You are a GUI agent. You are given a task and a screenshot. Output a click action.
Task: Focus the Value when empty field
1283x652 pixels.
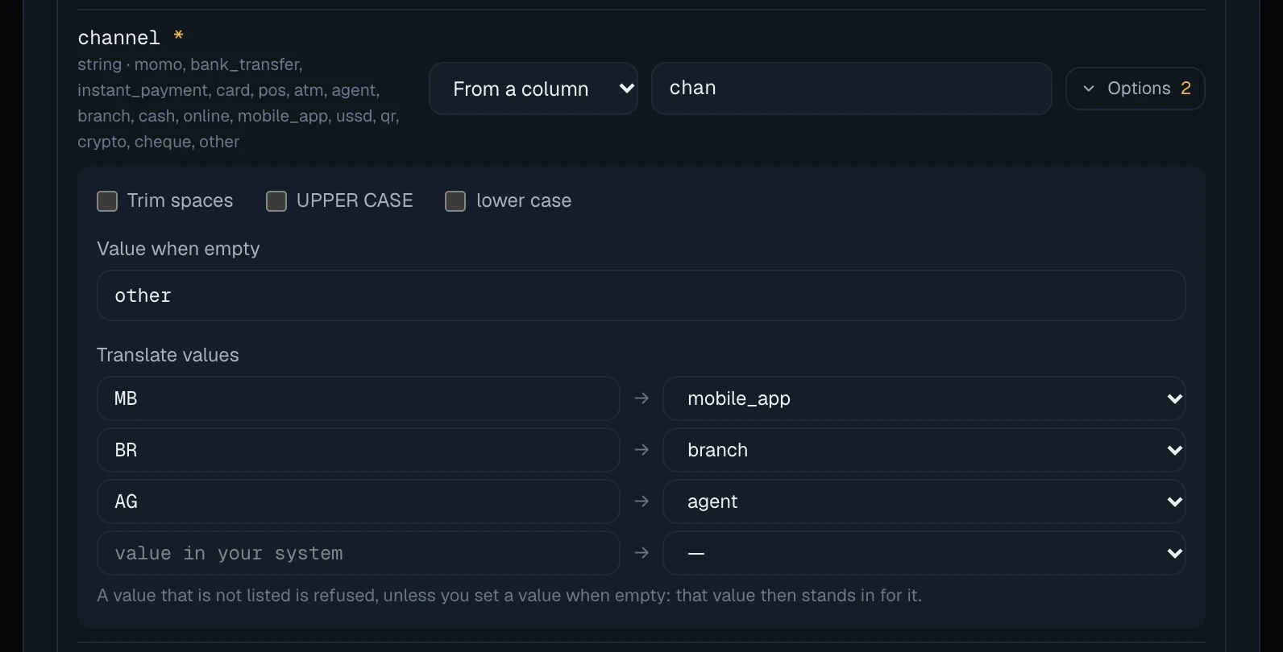(641, 295)
